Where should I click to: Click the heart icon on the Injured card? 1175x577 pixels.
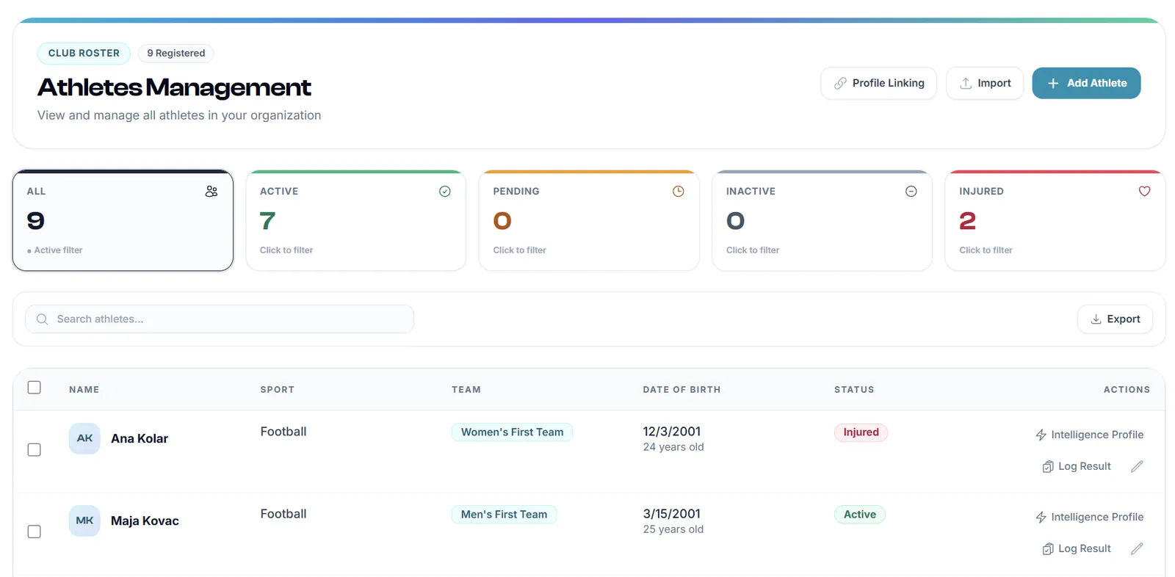click(1144, 191)
